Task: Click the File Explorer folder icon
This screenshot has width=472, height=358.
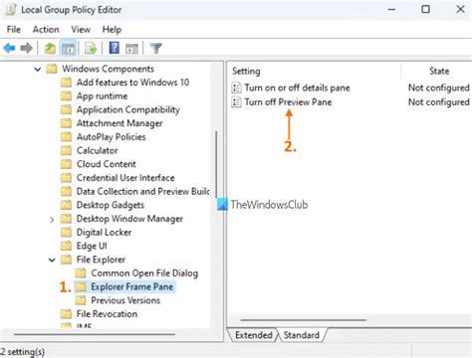Action: 66,260
